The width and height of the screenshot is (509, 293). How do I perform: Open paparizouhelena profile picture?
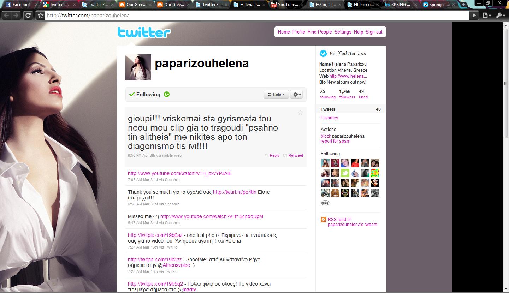coord(138,67)
